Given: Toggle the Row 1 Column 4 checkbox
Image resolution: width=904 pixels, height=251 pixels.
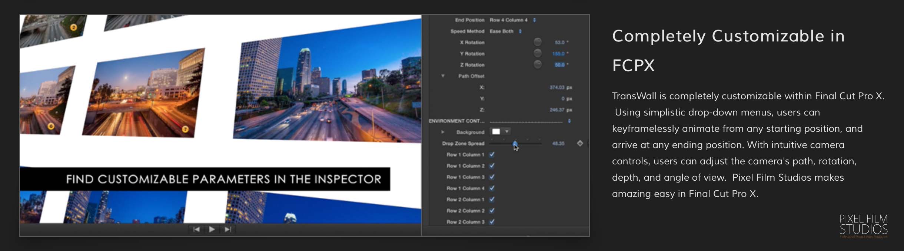Looking at the screenshot, I should pyautogui.click(x=492, y=188).
